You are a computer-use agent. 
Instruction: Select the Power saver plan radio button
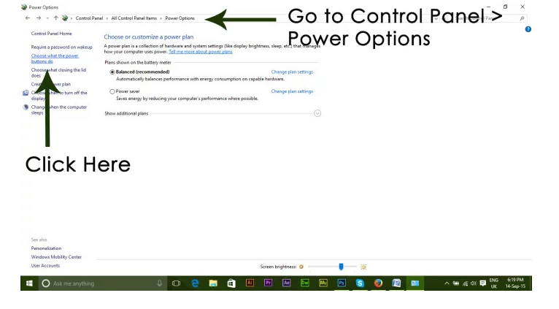(x=112, y=91)
